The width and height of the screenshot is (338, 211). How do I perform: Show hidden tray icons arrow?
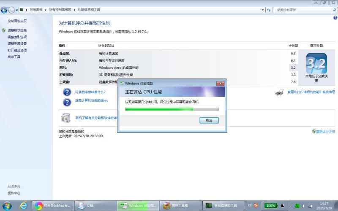pyautogui.click(x=291, y=206)
